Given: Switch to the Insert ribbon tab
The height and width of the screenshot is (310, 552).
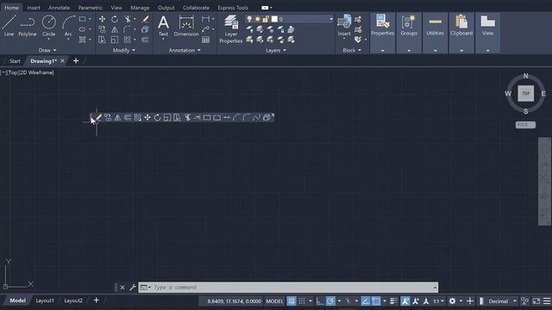Looking at the screenshot, I should (x=34, y=8).
